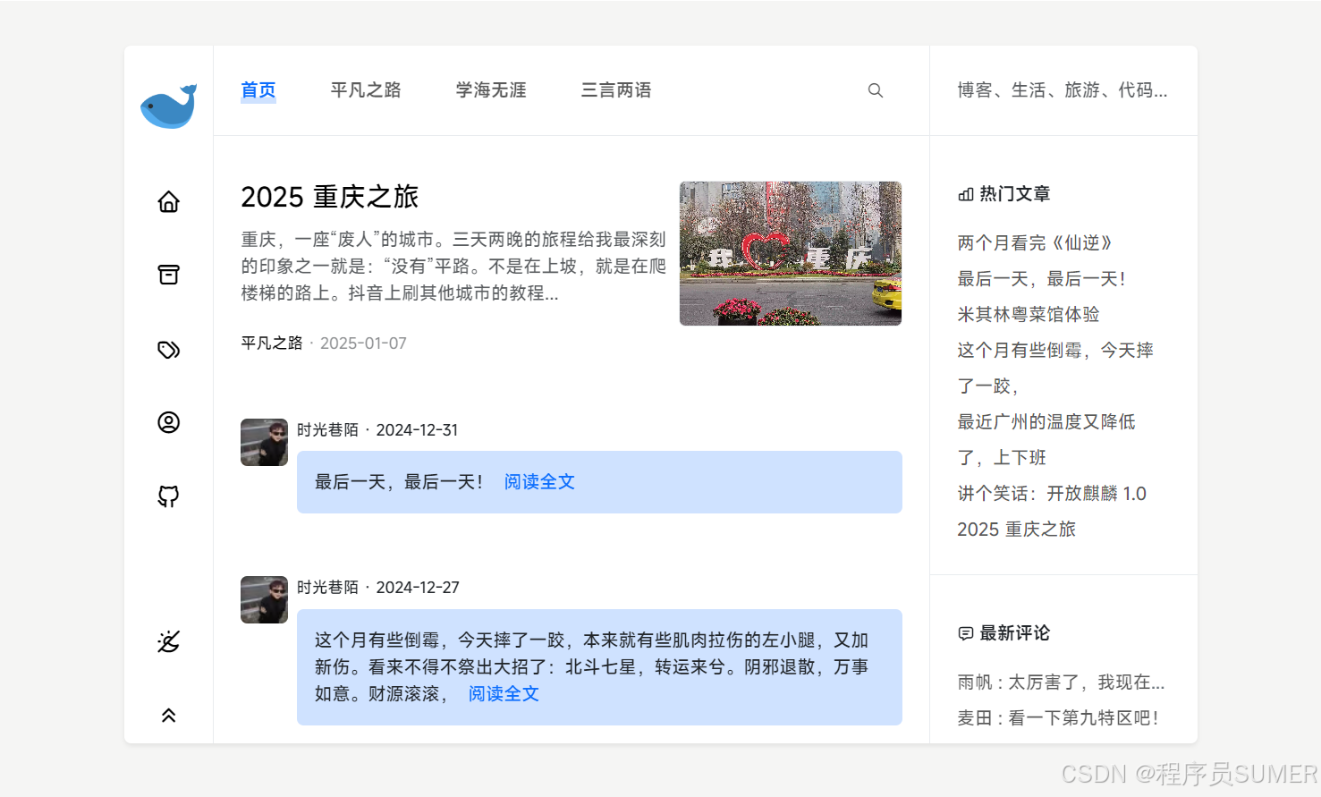
Task: Click the bar chart icon beside 热门文章
Action: coord(966,194)
